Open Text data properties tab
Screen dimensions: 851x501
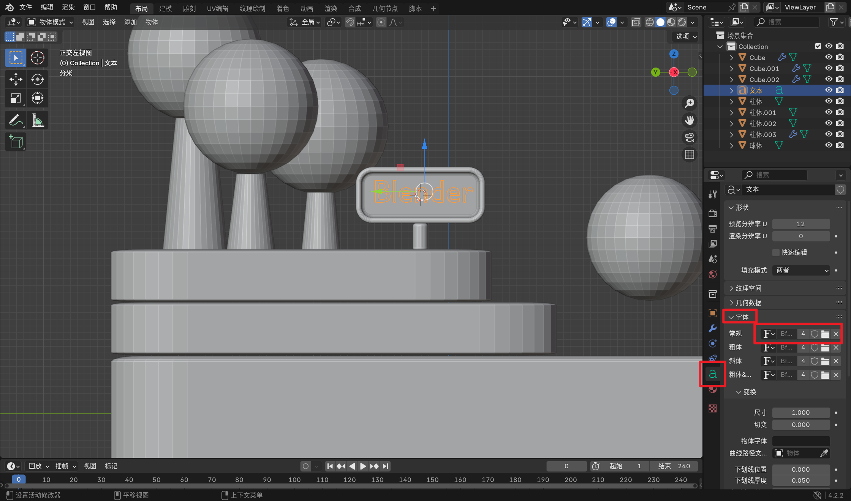[713, 374]
